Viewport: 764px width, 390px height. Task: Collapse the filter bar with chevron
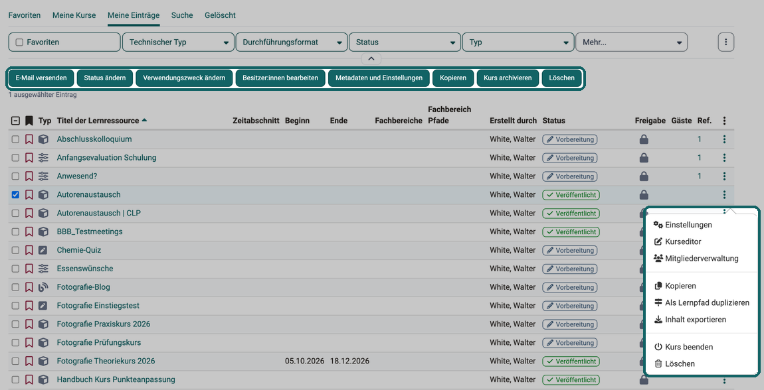pos(371,58)
